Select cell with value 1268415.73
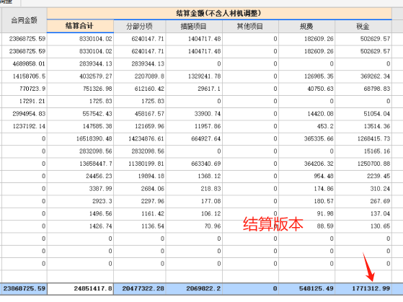403x302 pixels. coord(363,139)
